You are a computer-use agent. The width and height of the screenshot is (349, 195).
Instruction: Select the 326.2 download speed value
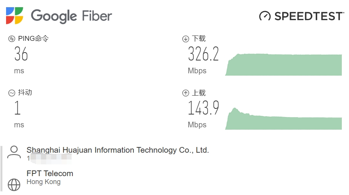(x=203, y=54)
